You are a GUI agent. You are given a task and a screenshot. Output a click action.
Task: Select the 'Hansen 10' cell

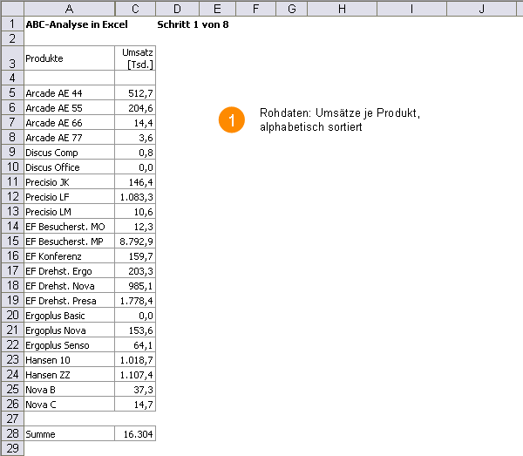70,360
